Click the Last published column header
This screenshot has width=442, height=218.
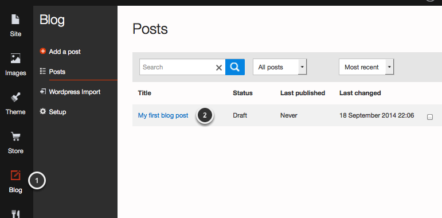pos(303,93)
